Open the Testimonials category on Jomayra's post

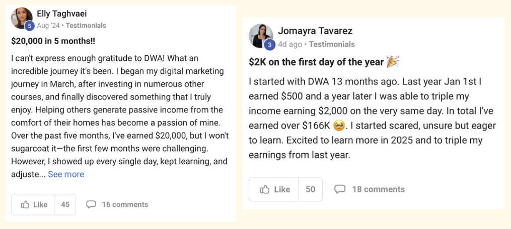pos(332,44)
